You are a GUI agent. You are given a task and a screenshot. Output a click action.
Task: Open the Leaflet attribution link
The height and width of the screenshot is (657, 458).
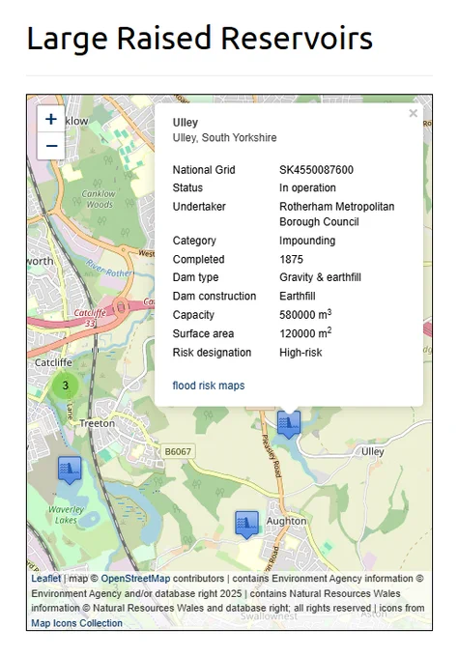tap(46, 579)
